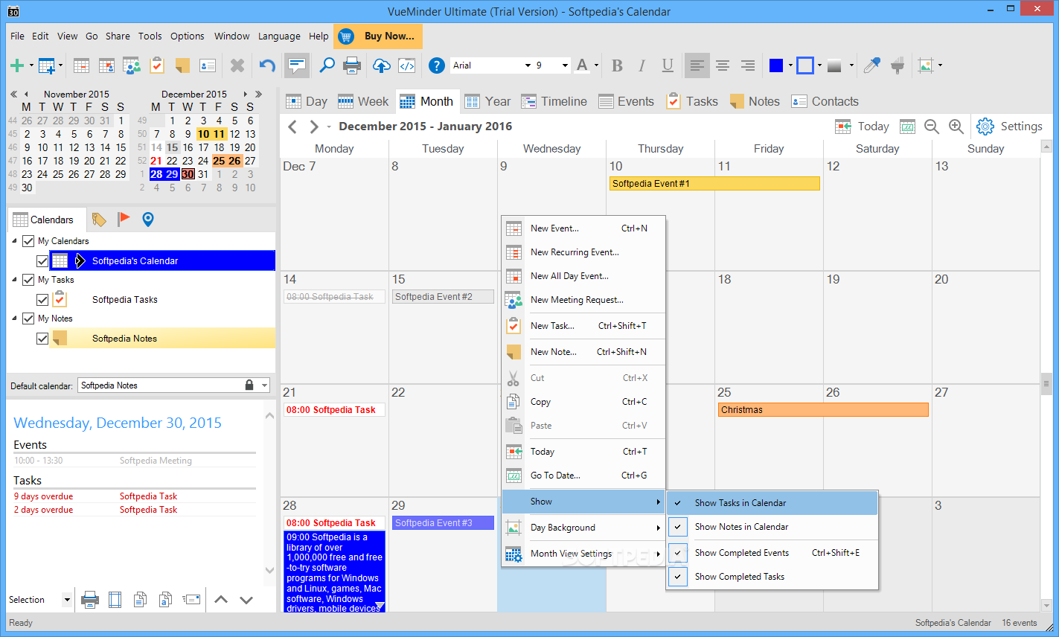Toggle Show Completed Tasks option
Viewport: 1059px width, 637px height.
(772, 577)
